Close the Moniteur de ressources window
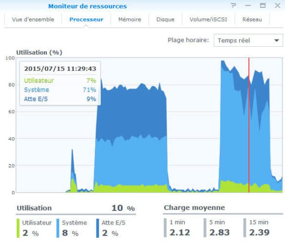This screenshot has width=285, height=246. 278,6
